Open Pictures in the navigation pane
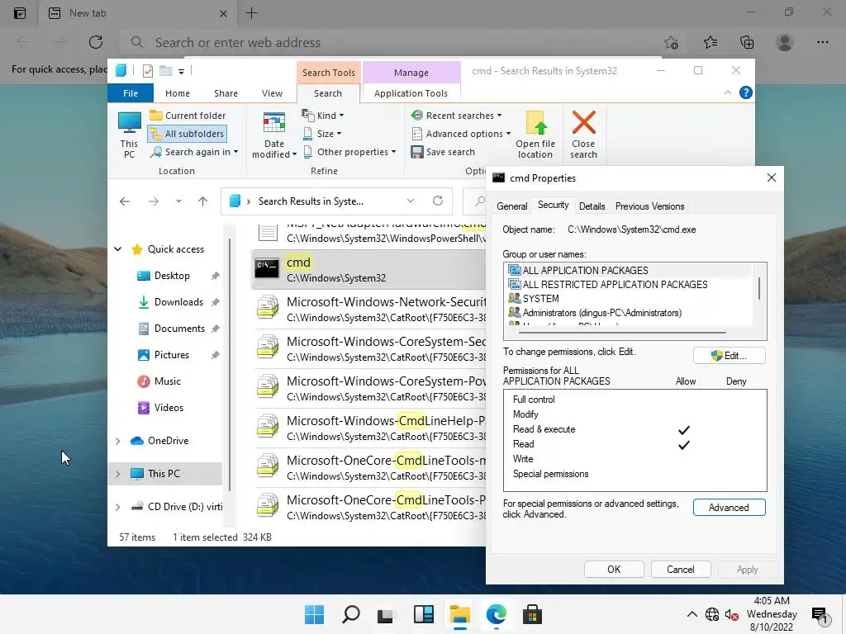Image resolution: width=846 pixels, height=634 pixels. (172, 355)
